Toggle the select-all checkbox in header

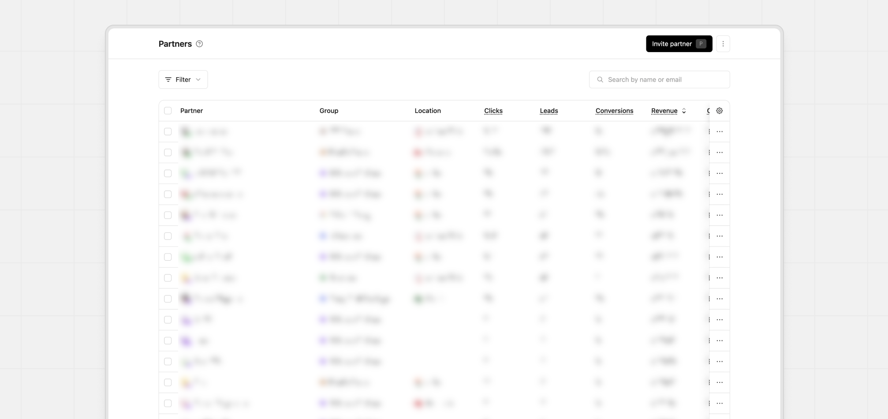point(168,111)
